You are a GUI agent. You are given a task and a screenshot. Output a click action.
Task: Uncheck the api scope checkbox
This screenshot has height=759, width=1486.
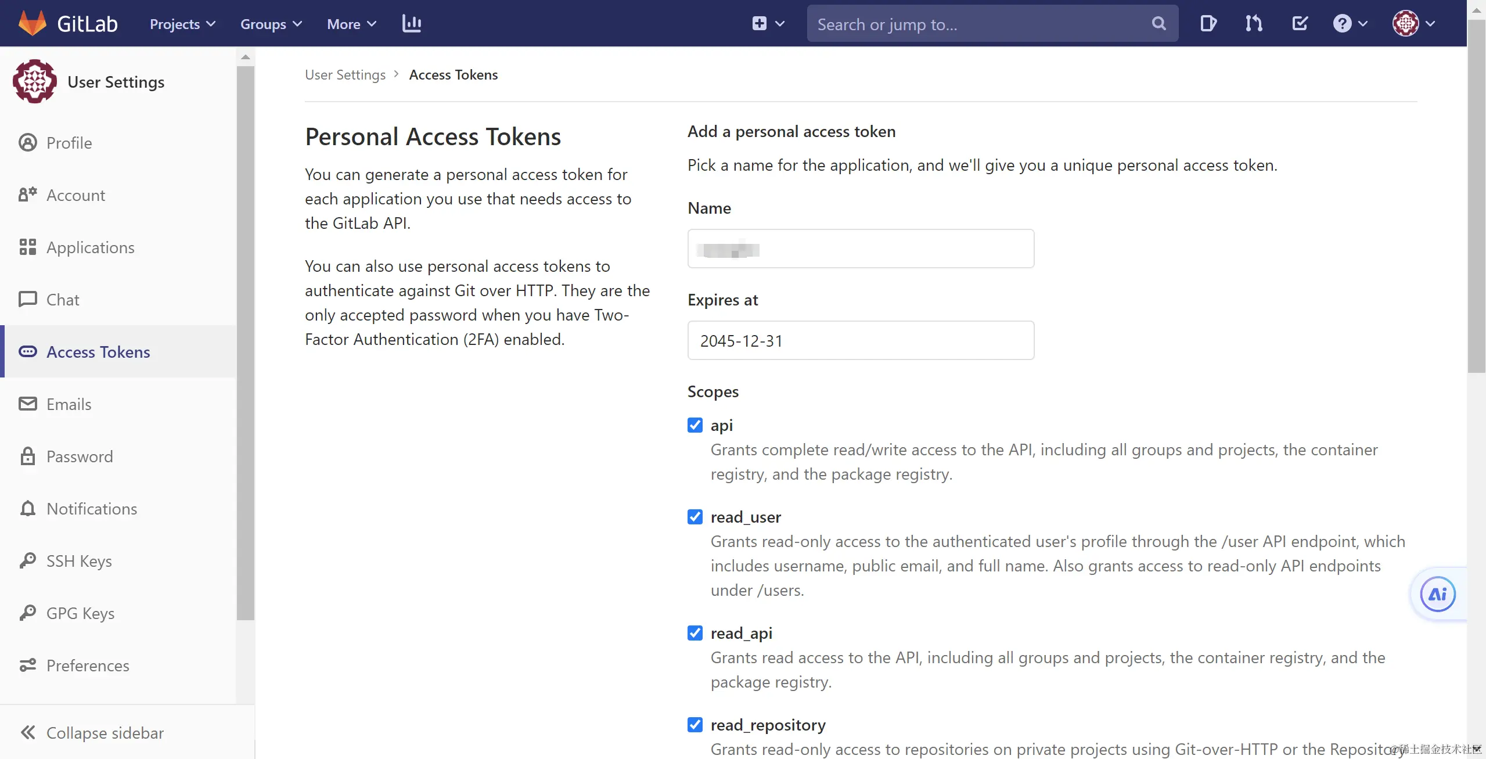pos(695,425)
